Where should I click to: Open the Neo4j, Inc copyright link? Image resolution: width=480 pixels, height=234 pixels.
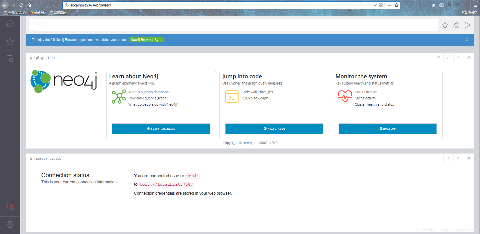[250, 143]
